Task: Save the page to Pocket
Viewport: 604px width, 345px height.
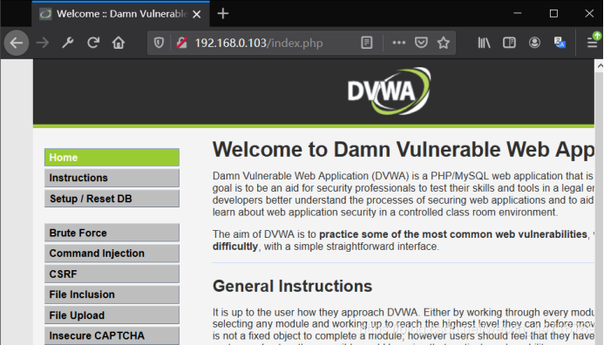Action: (421, 43)
